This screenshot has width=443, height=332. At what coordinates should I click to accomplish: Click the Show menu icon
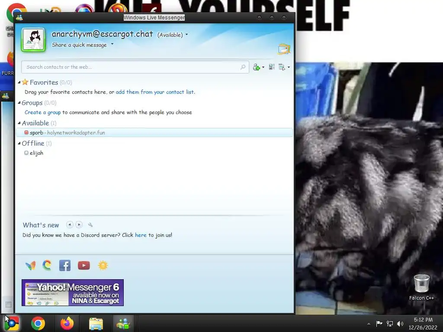click(282, 67)
